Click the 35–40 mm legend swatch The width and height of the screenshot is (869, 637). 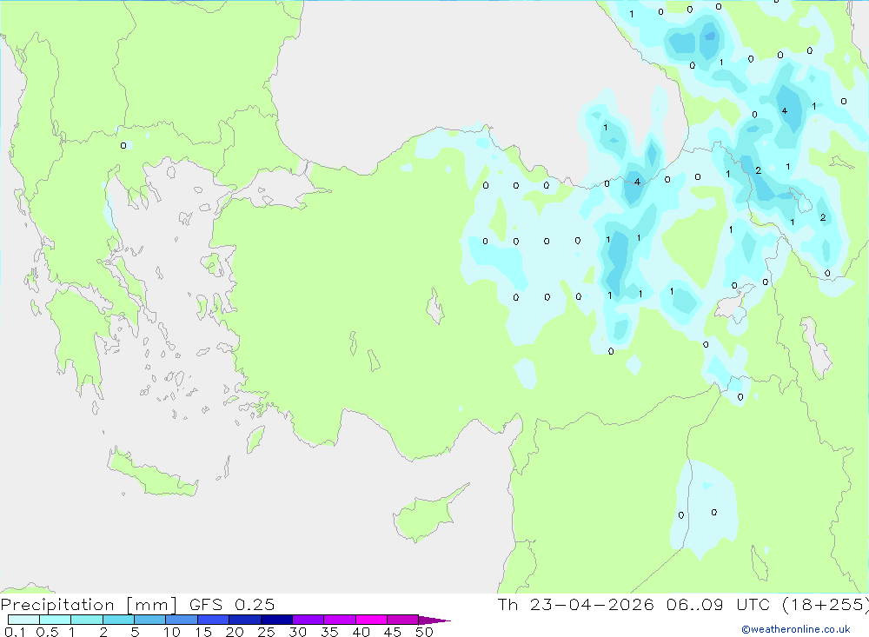pos(340,620)
